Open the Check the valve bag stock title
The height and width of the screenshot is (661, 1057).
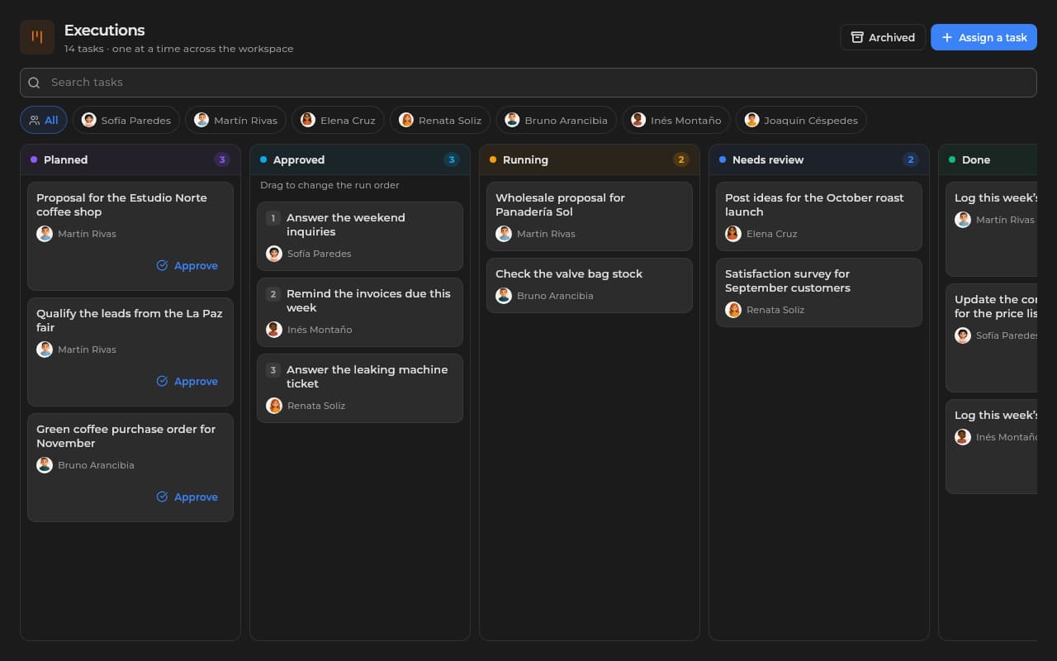(x=569, y=273)
